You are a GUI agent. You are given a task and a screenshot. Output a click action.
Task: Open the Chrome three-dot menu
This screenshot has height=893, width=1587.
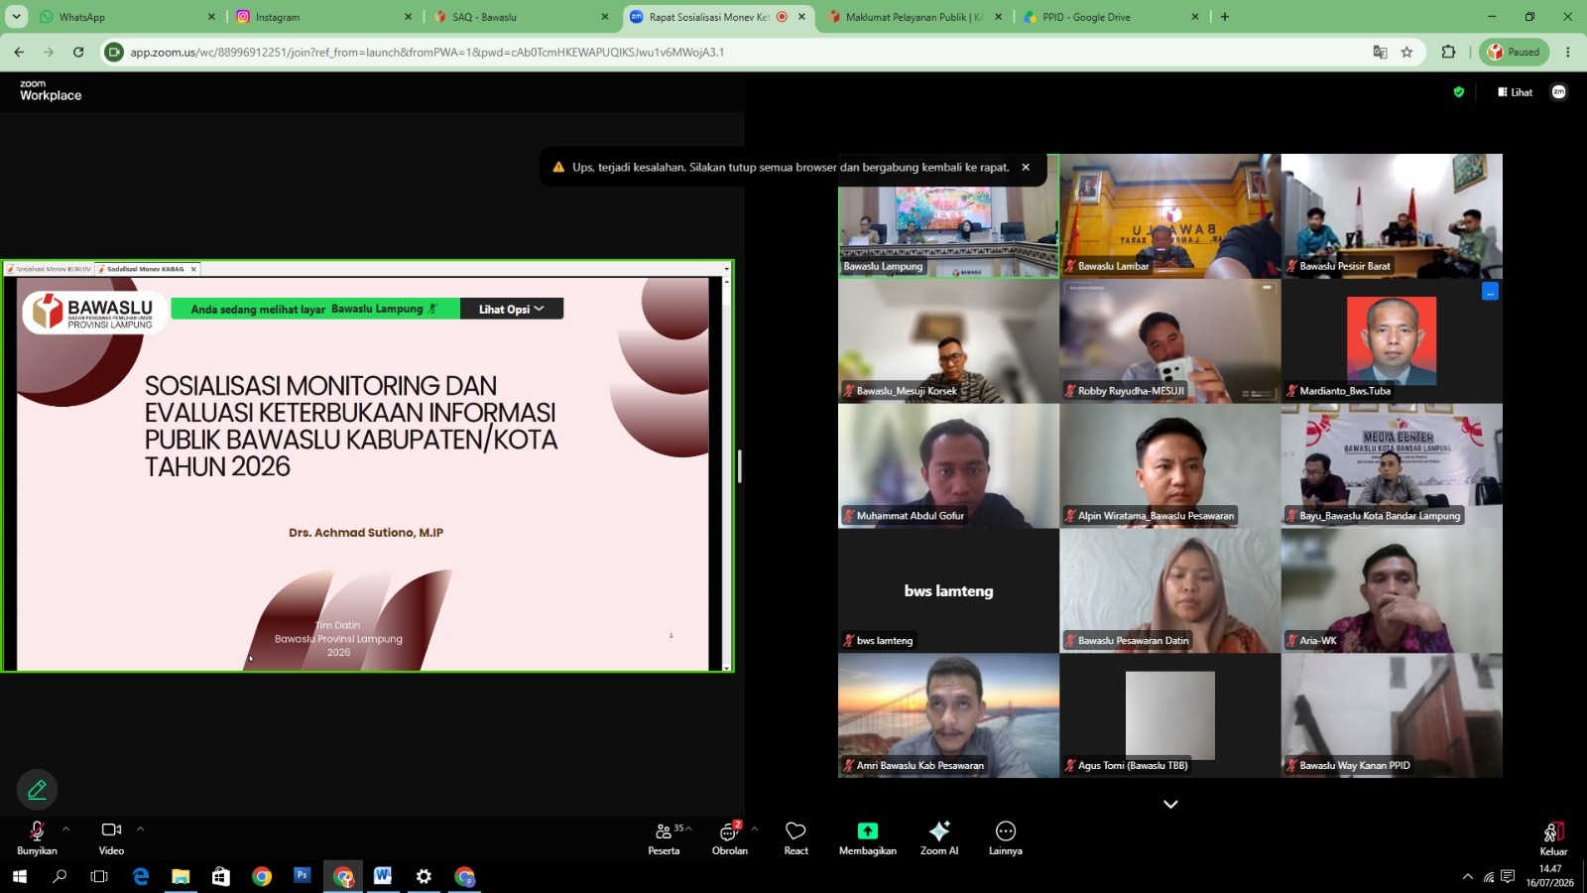click(x=1568, y=53)
